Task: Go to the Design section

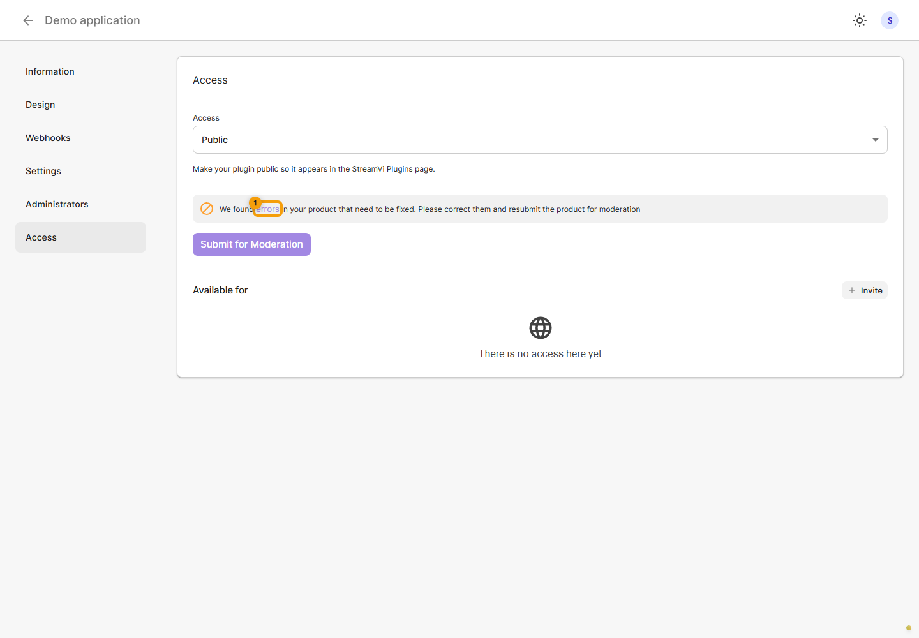Action: (x=80, y=105)
